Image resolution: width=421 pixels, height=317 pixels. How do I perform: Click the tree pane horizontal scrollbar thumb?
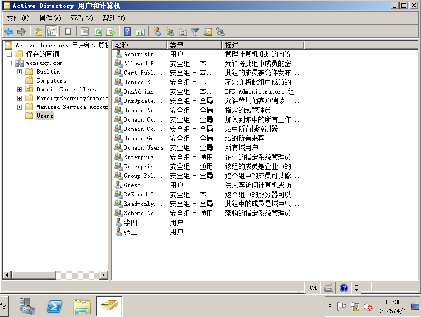click(34, 275)
